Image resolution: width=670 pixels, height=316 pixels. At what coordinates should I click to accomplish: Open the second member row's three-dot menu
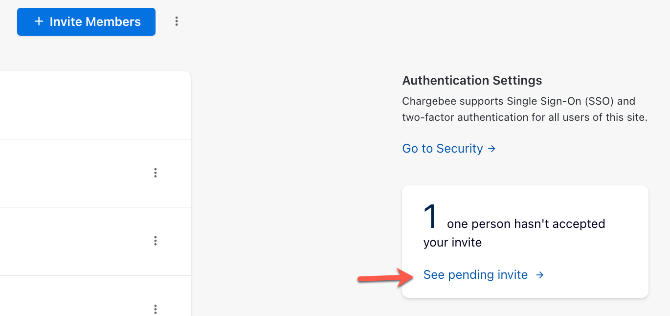click(x=155, y=241)
